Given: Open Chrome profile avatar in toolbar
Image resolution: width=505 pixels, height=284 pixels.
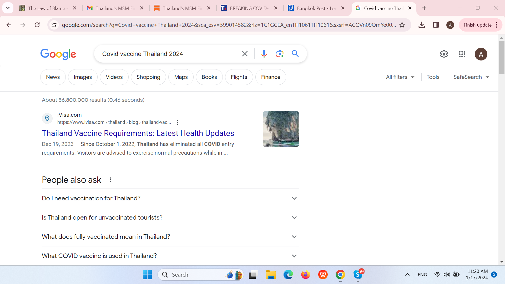Looking at the screenshot, I should pyautogui.click(x=450, y=25).
